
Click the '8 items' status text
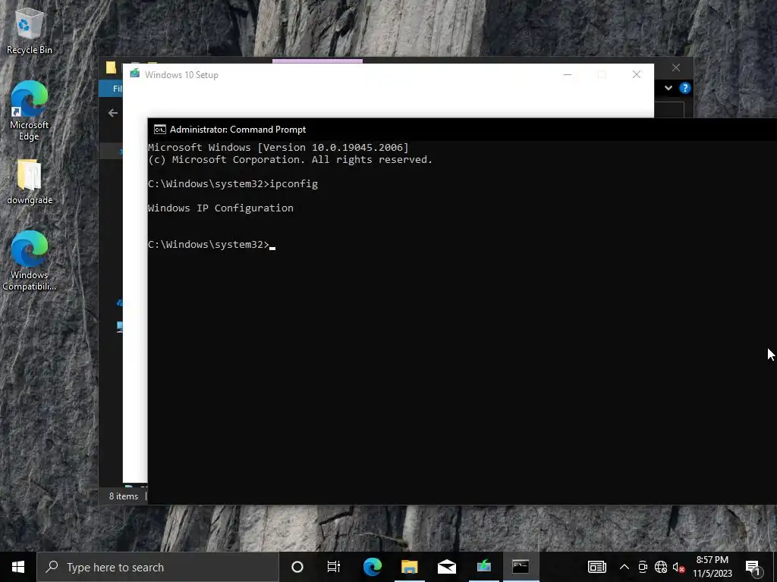[124, 496]
